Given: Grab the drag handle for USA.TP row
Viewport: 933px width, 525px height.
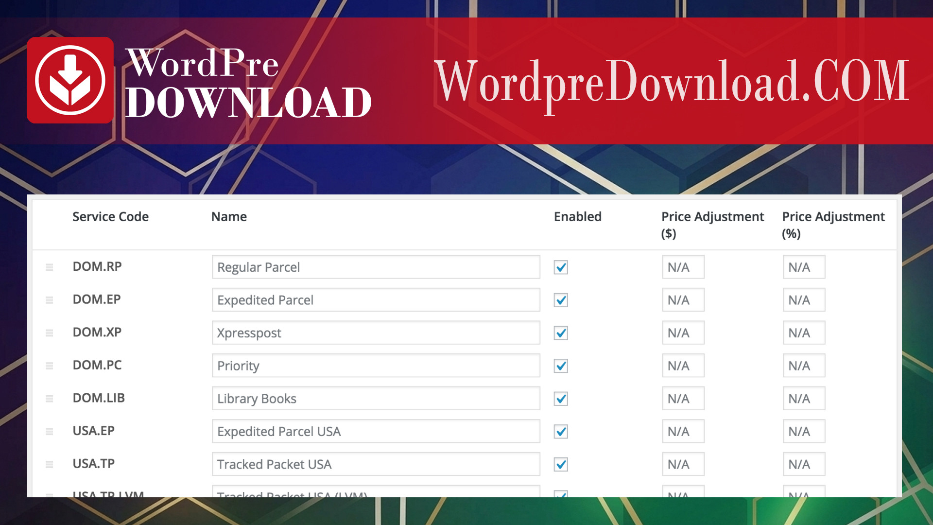Looking at the screenshot, I should 49,464.
